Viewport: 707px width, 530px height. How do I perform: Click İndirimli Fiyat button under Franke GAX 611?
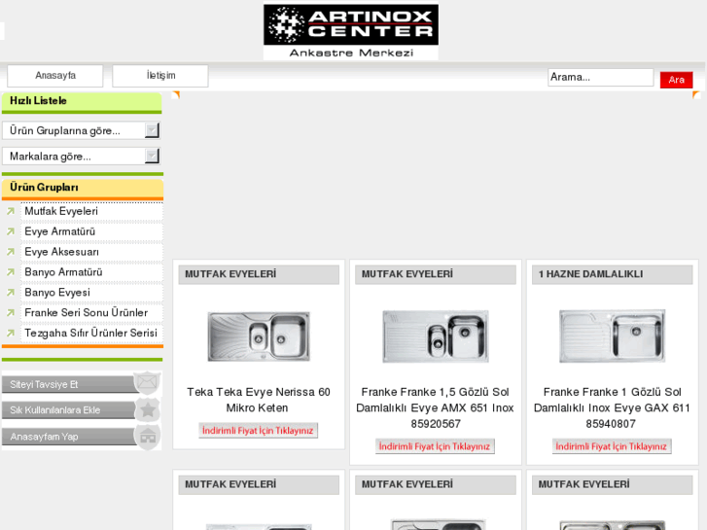612,446
